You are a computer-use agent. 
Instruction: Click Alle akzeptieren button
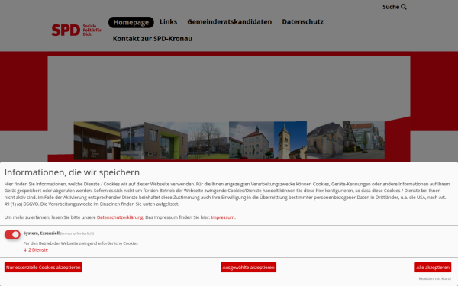point(433,268)
